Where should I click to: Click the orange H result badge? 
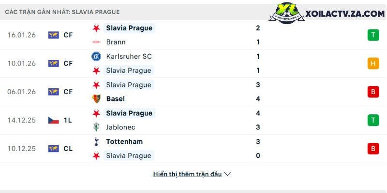pyautogui.click(x=373, y=63)
